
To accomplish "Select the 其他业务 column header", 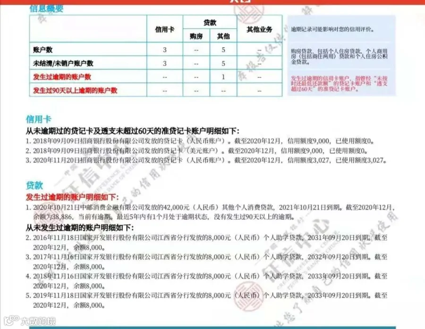I will click(259, 29).
